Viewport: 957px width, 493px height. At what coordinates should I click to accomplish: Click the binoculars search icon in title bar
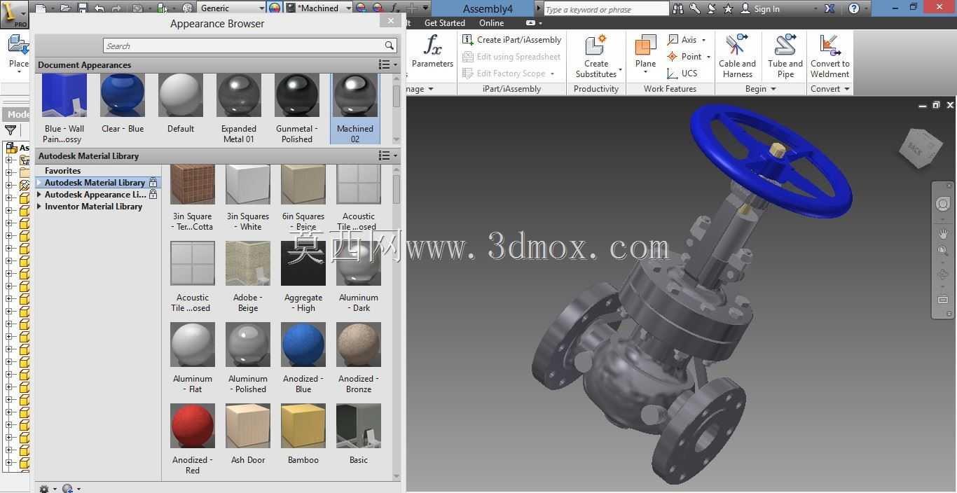tap(678, 8)
